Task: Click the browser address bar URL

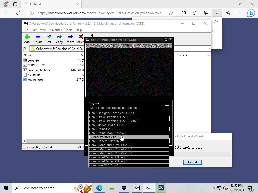Action: 101,13
